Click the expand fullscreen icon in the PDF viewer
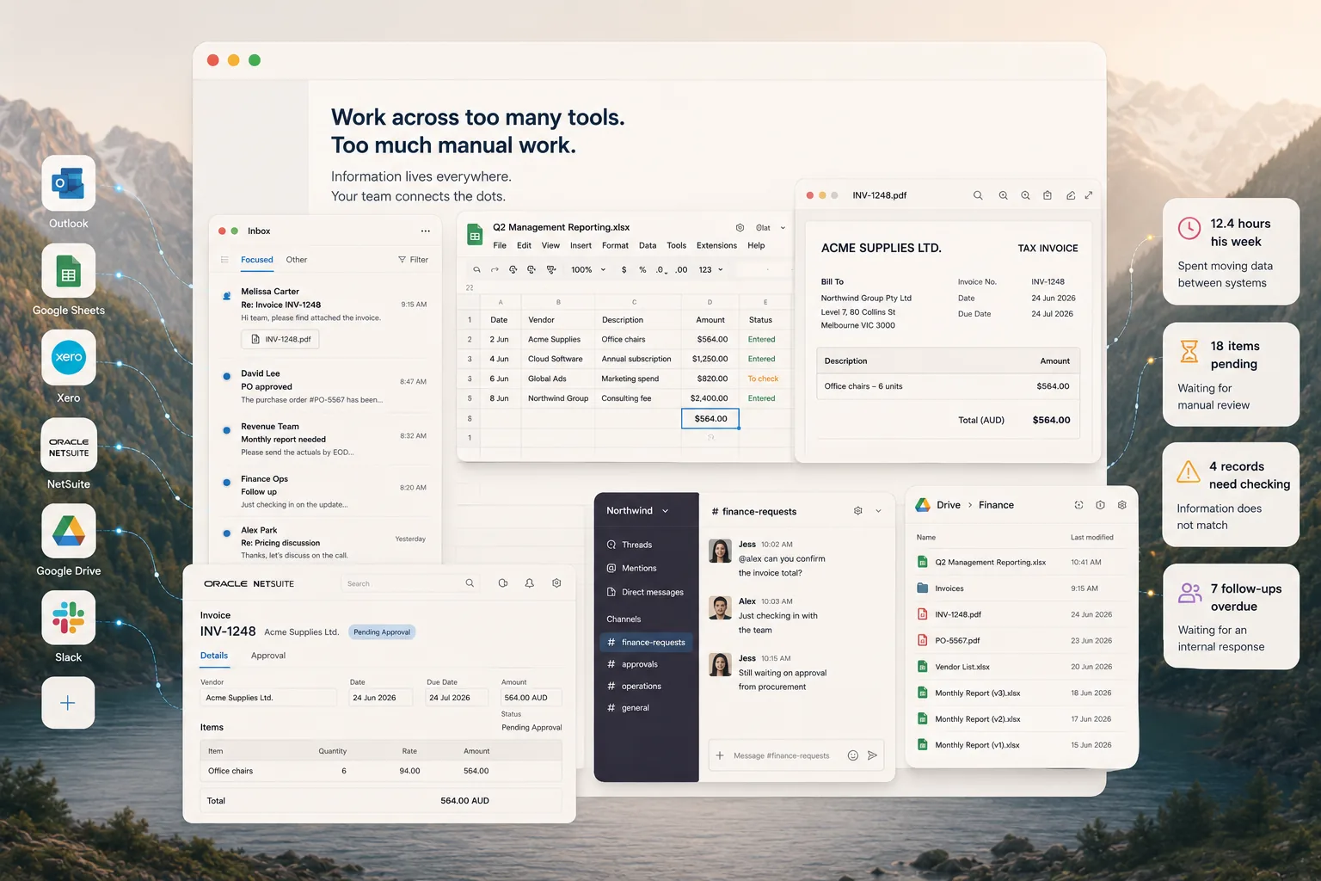This screenshot has height=881, width=1321. [x=1089, y=195]
